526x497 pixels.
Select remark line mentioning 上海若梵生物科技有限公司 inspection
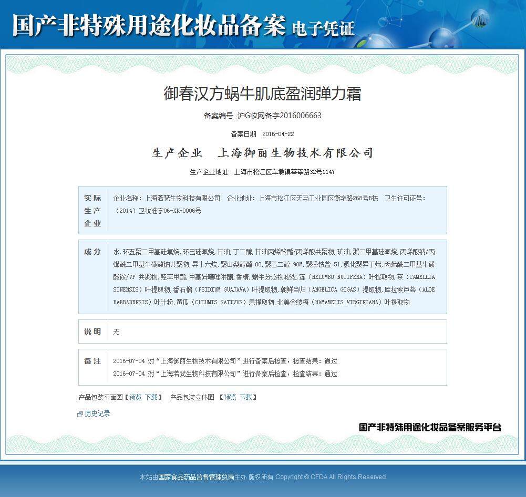[225, 374]
